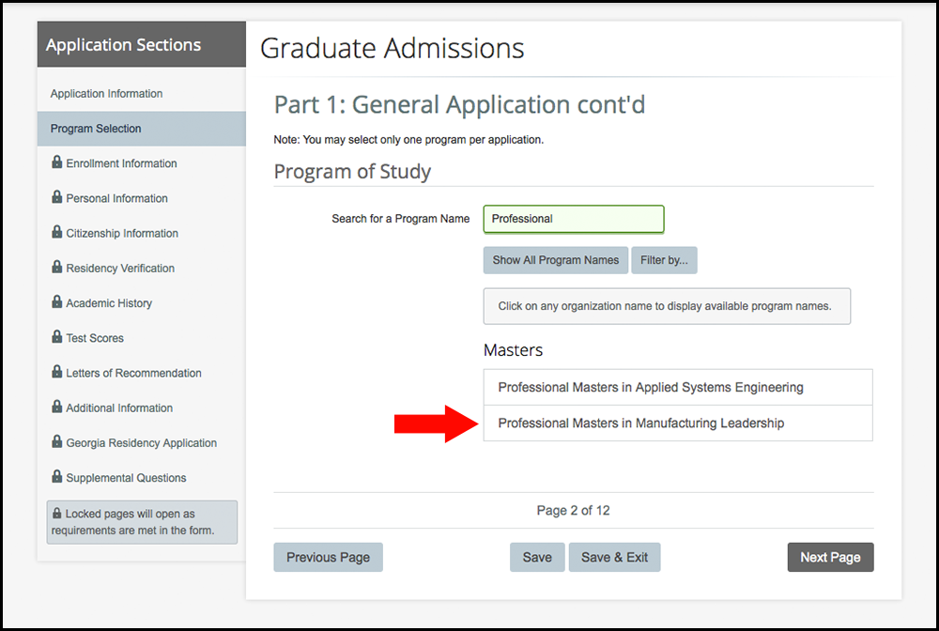Viewport: 939px width, 631px height.
Task: Click Save & Exit button
Action: point(614,557)
